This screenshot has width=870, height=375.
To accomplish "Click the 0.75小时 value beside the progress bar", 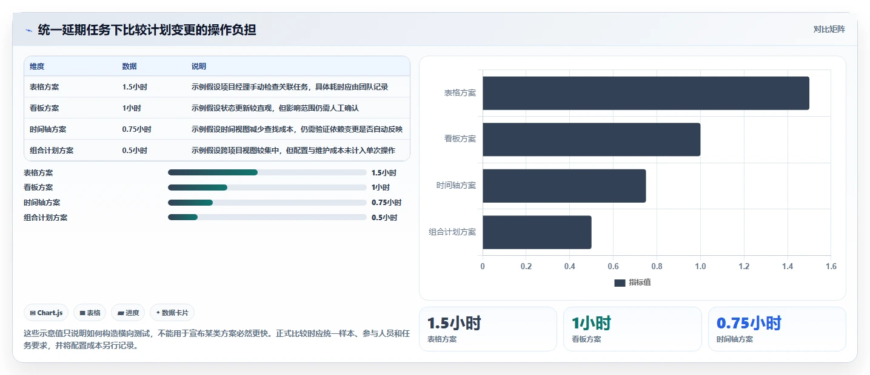I will (x=386, y=203).
